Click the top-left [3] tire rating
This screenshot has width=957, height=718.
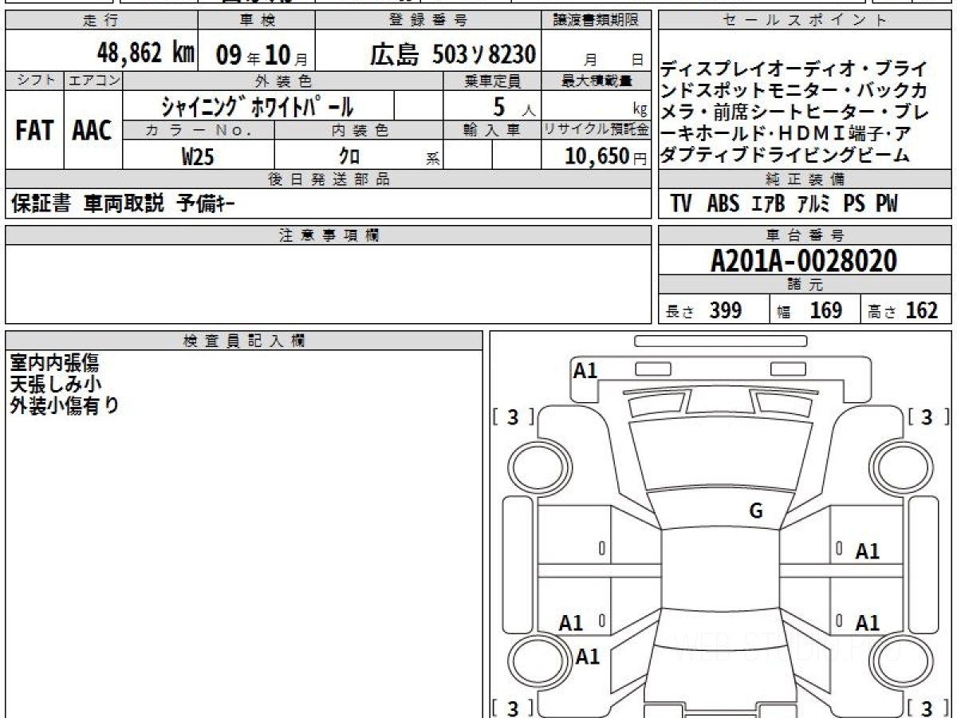click(513, 416)
